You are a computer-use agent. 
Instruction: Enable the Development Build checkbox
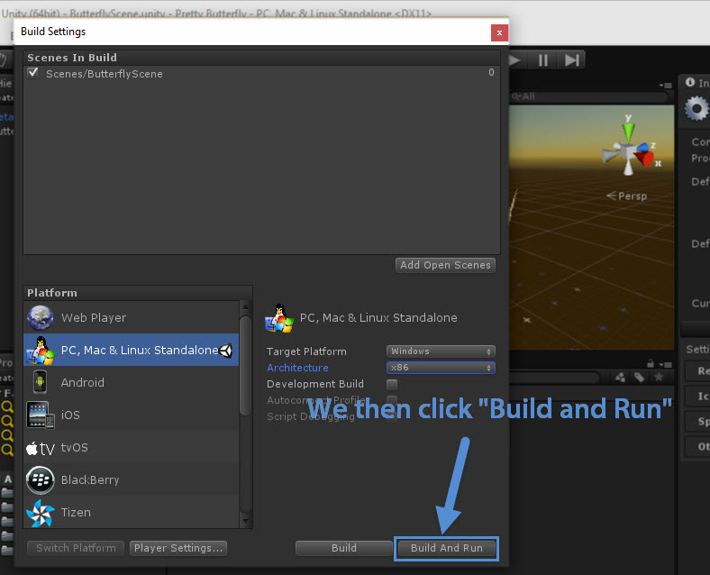[392, 384]
